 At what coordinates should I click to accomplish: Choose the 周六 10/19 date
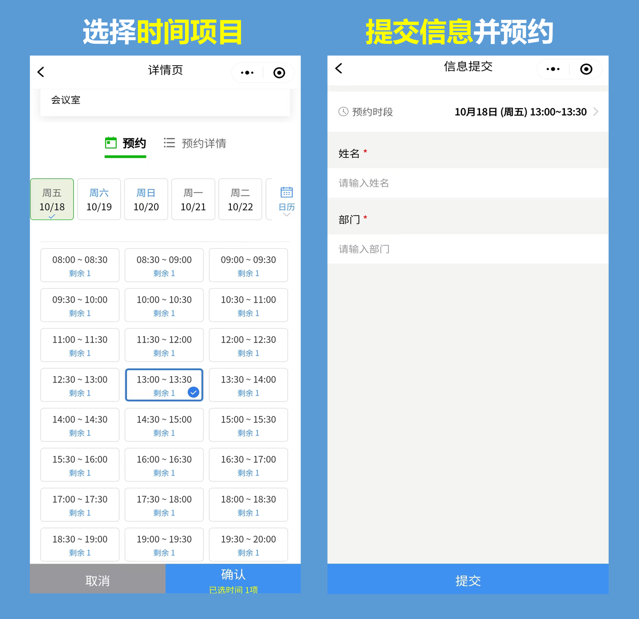(x=99, y=200)
